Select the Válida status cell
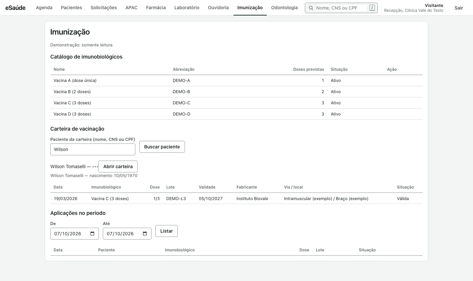This screenshot has width=473, height=281. (403, 199)
